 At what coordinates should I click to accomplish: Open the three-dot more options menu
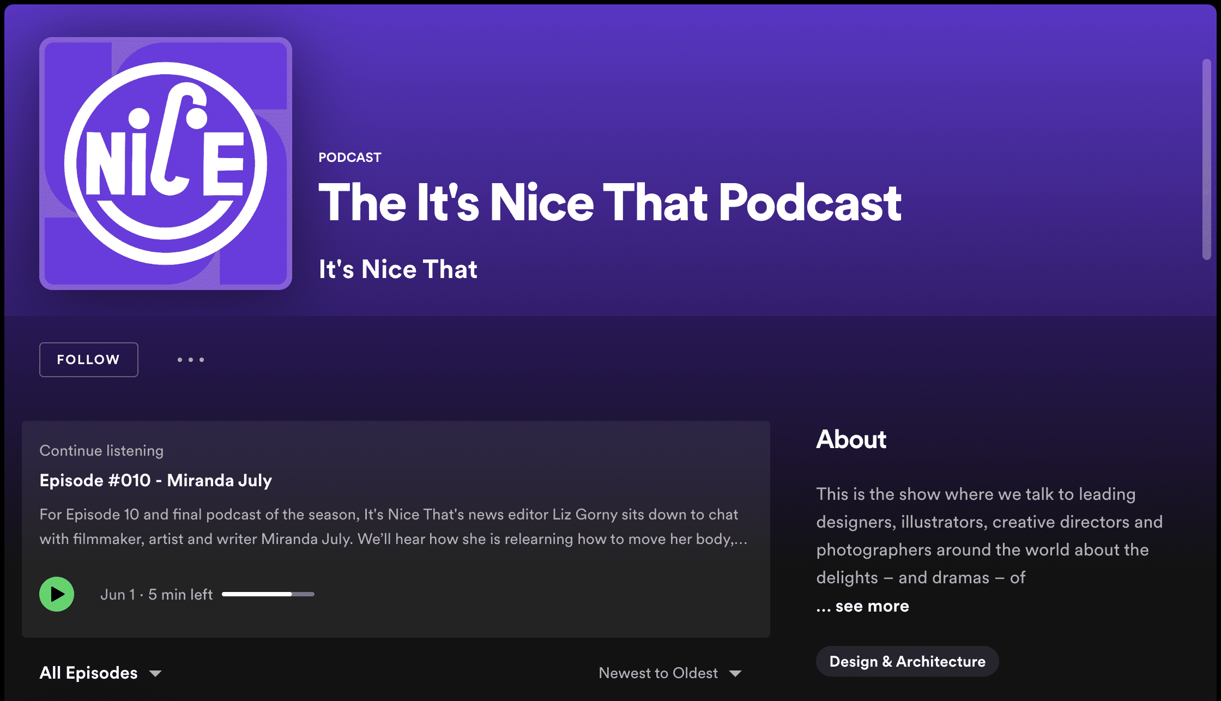tap(191, 360)
